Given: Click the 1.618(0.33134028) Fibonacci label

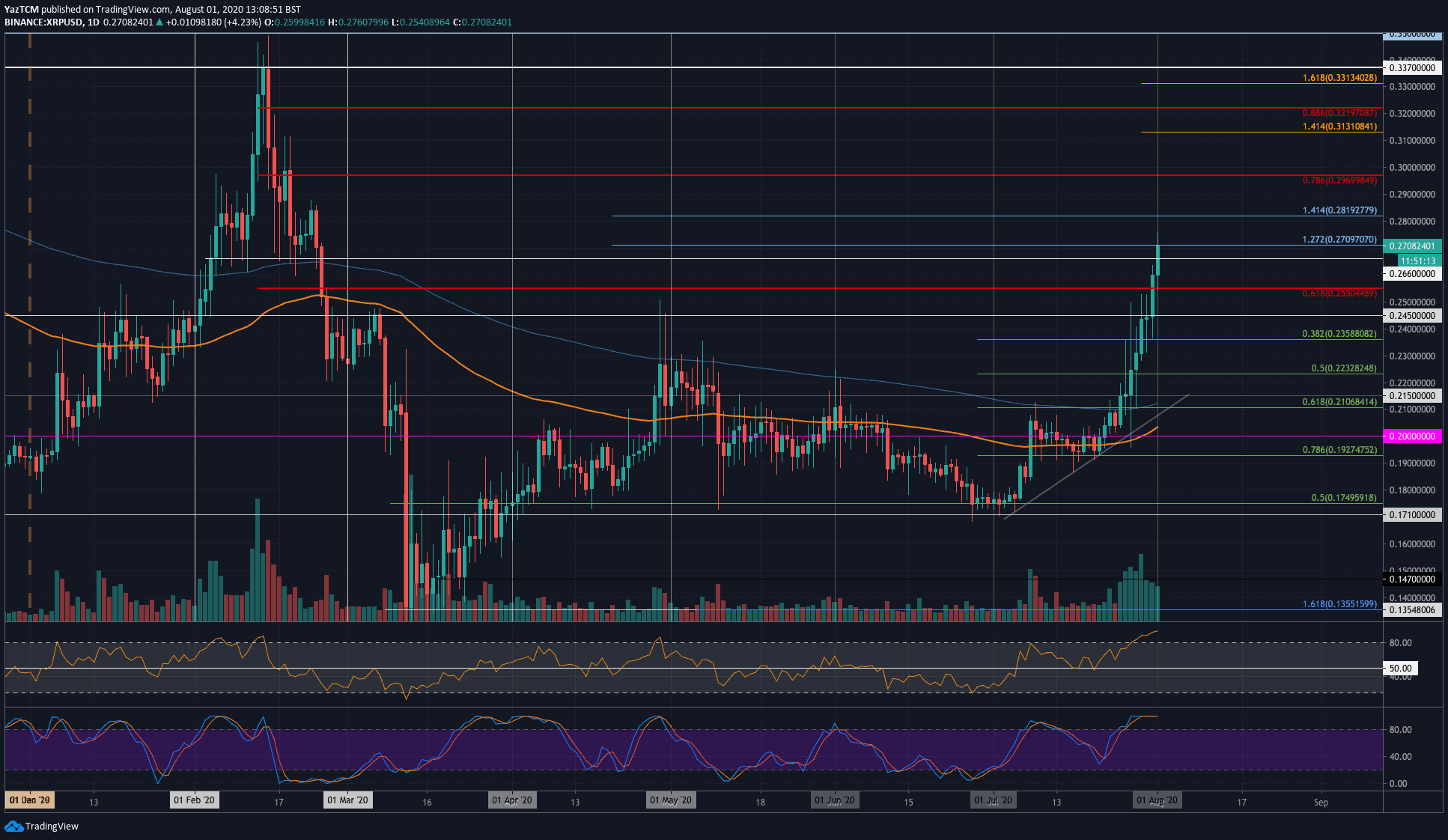Looking at the screenshot, I should 1339,78.
